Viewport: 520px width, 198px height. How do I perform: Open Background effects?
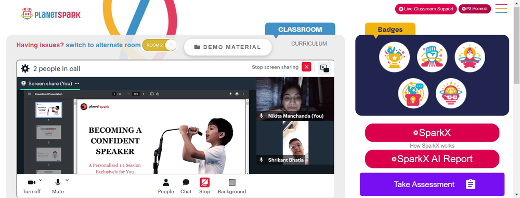pyautogui.click(x=232, y=186)
